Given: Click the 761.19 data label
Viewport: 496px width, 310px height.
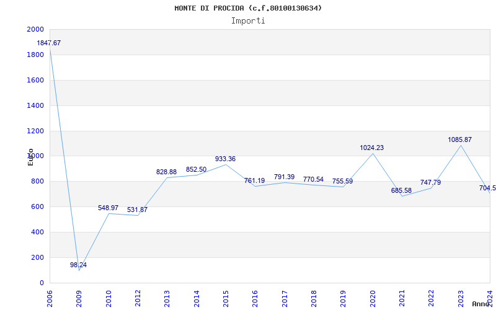Looking at the screenshot, I should [254, 181].
